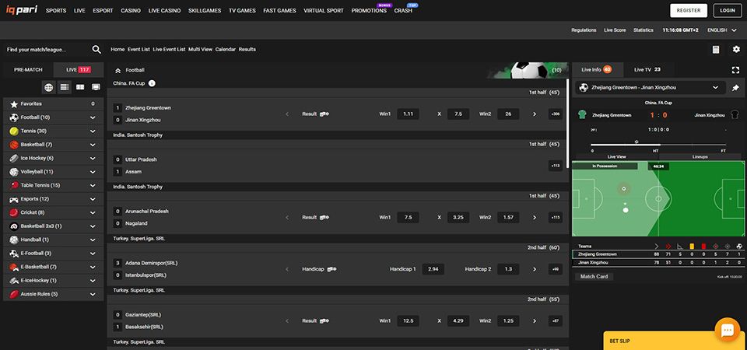Select Handicap 1 odds 2.94
The height and width of the screenshot is (350, 747).
tap(433, 270)
